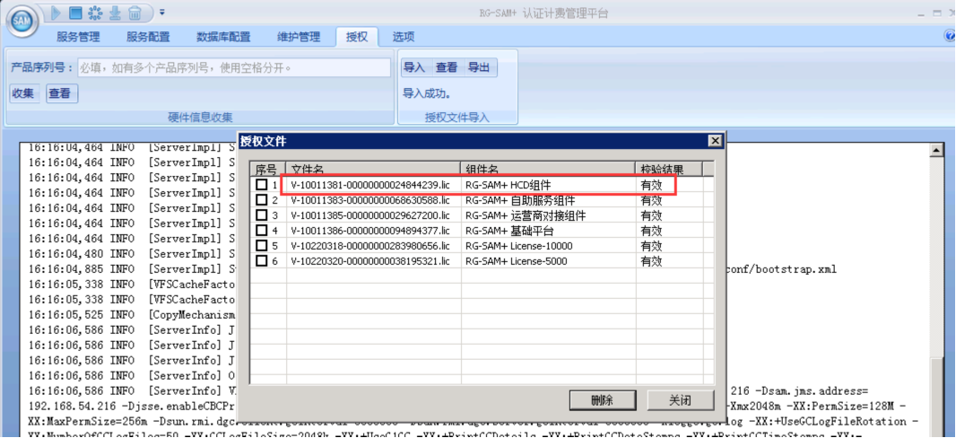Click the download arrow icon in quick toolbar
The height and width of the screenshot is (438, 956).
pos(115,13)
